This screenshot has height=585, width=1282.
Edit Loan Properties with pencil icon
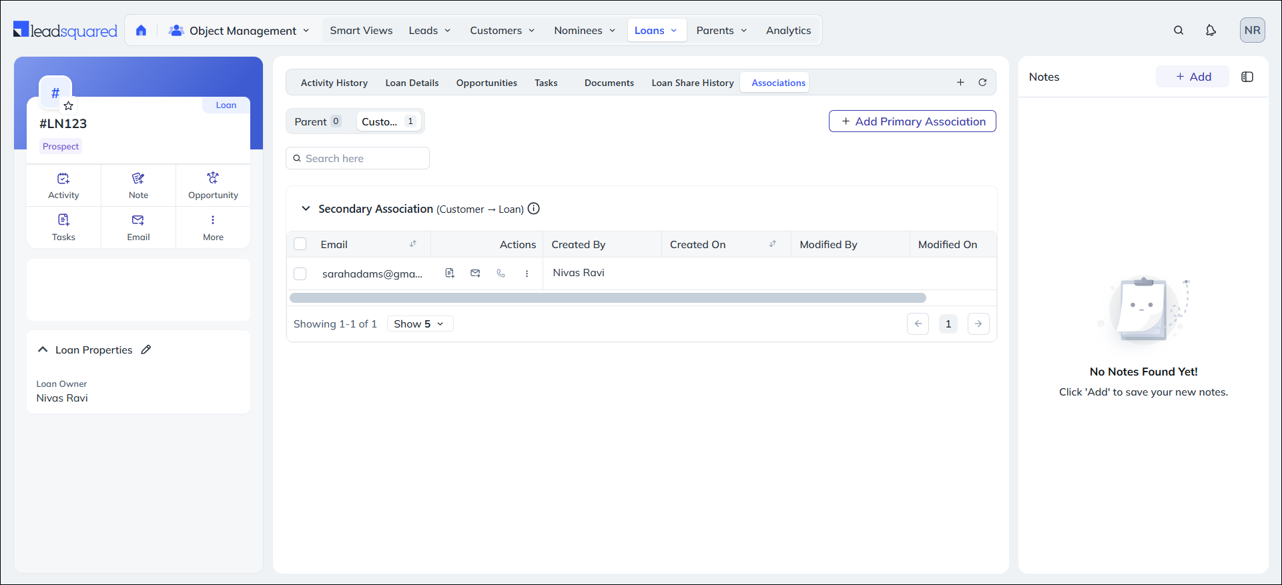click(146, 350)
